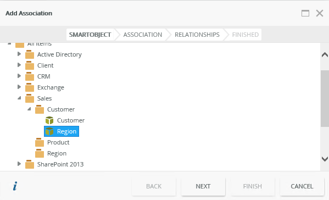Collapse the Customer subfolder node
This screenshot has height=200, width=329.
click(29, 109)
